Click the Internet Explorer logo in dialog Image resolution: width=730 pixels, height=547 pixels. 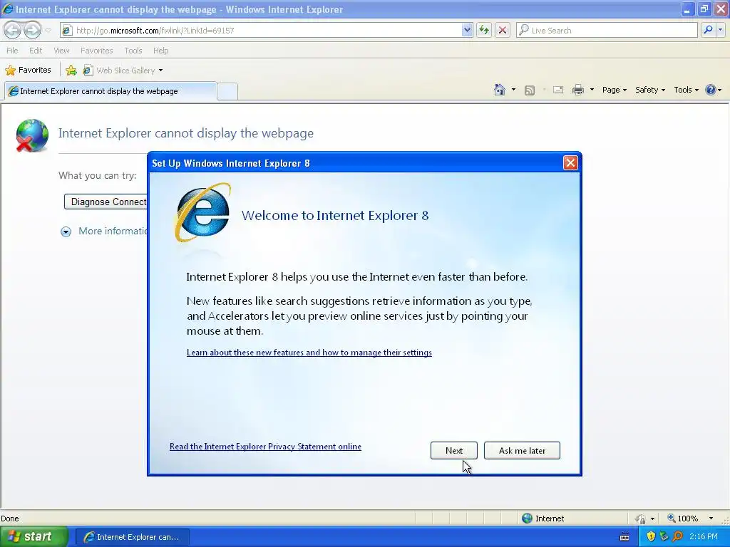click(x=202, y=212)
